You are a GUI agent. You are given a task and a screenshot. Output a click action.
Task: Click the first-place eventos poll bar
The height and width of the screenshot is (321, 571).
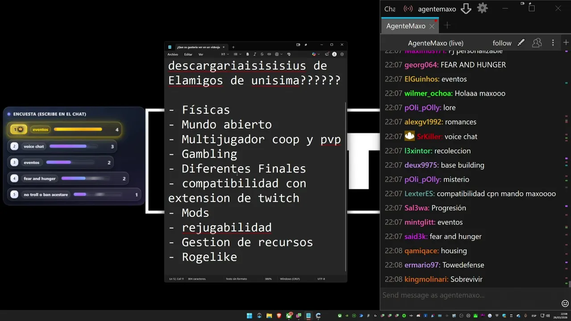pyautogui.click(x=78, y=129)
